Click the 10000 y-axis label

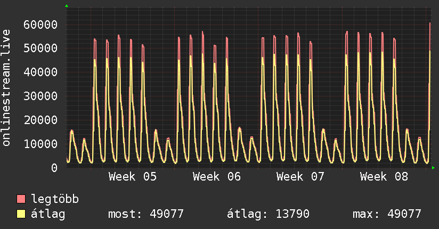coord(40,144)
